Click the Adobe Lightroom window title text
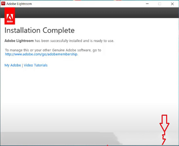Image resolution: width=179 pixels, height=146 pixels. pyautogui.click(x=19, y=4)
